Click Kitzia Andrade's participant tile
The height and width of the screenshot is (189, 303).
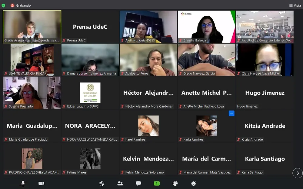click(x=265, y=126)
